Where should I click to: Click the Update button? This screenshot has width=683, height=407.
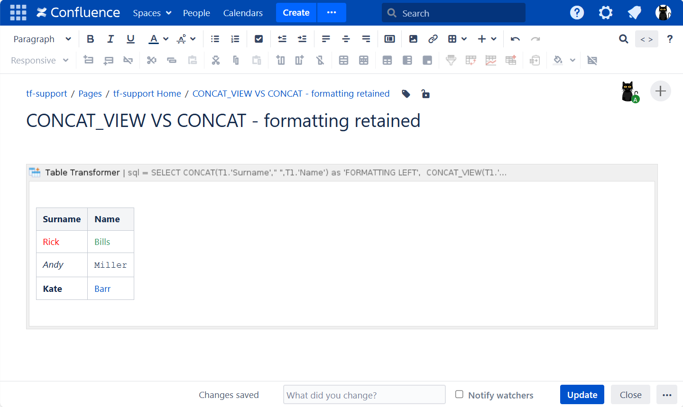pyautogui.click(x=582, y=395)
